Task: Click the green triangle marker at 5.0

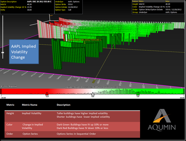Action: [138, 94]
